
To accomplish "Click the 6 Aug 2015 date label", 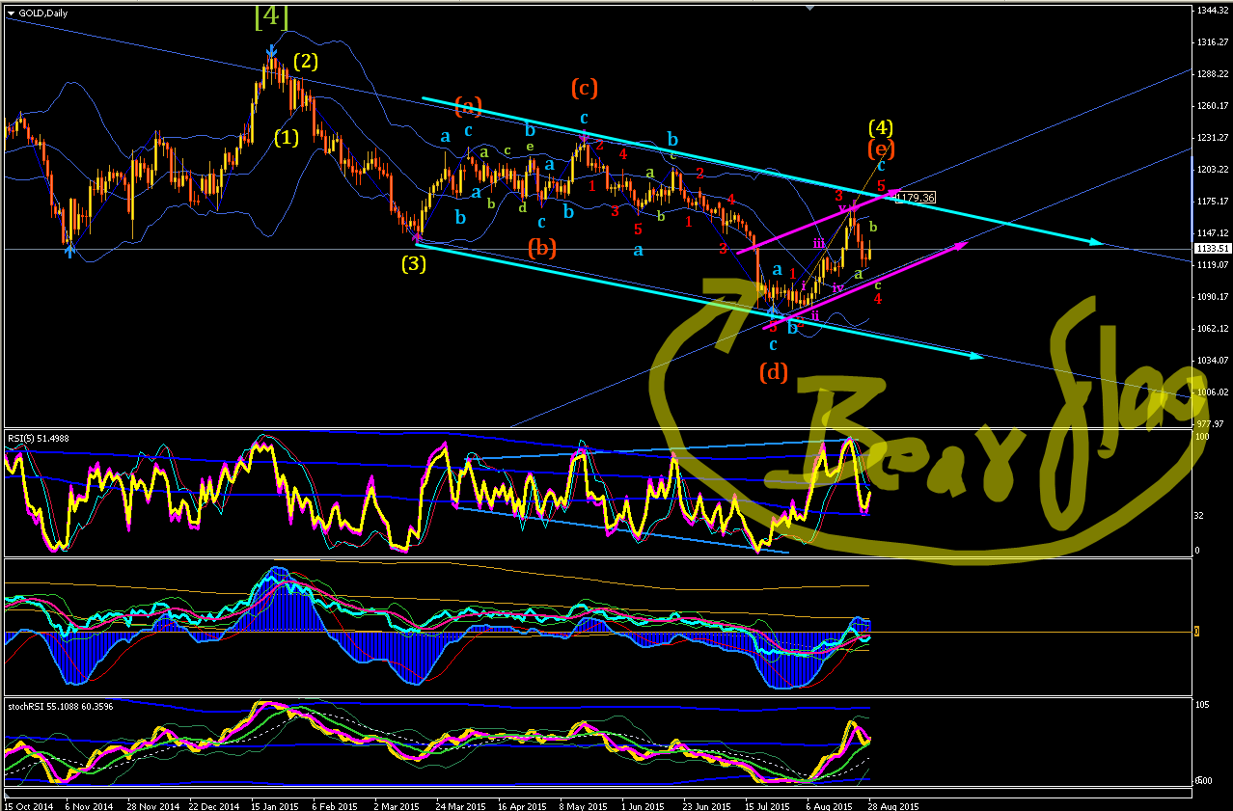I will (x=827, y=804).
